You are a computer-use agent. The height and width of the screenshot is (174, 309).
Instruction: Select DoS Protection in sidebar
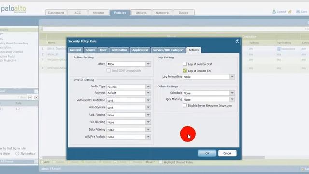(x=8, y=60)
